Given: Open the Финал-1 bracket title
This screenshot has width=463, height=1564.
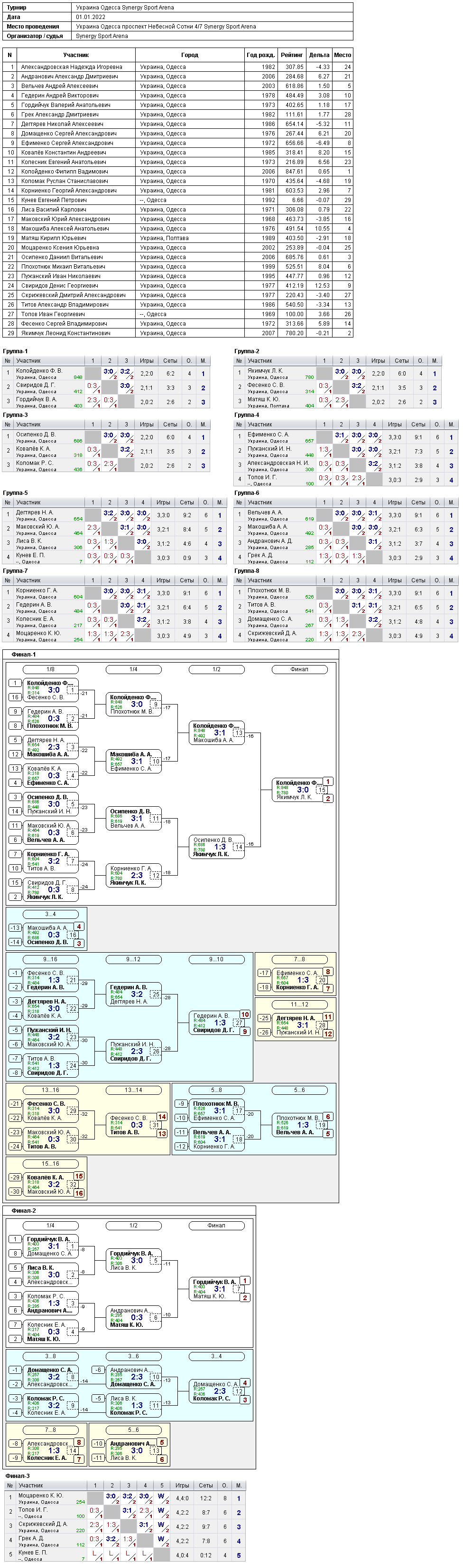Looking at the screenshot, I should pyautogui.click(x=24, y=655).
